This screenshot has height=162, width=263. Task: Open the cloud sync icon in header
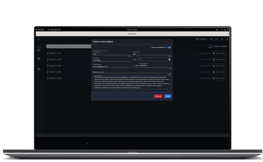217,39
